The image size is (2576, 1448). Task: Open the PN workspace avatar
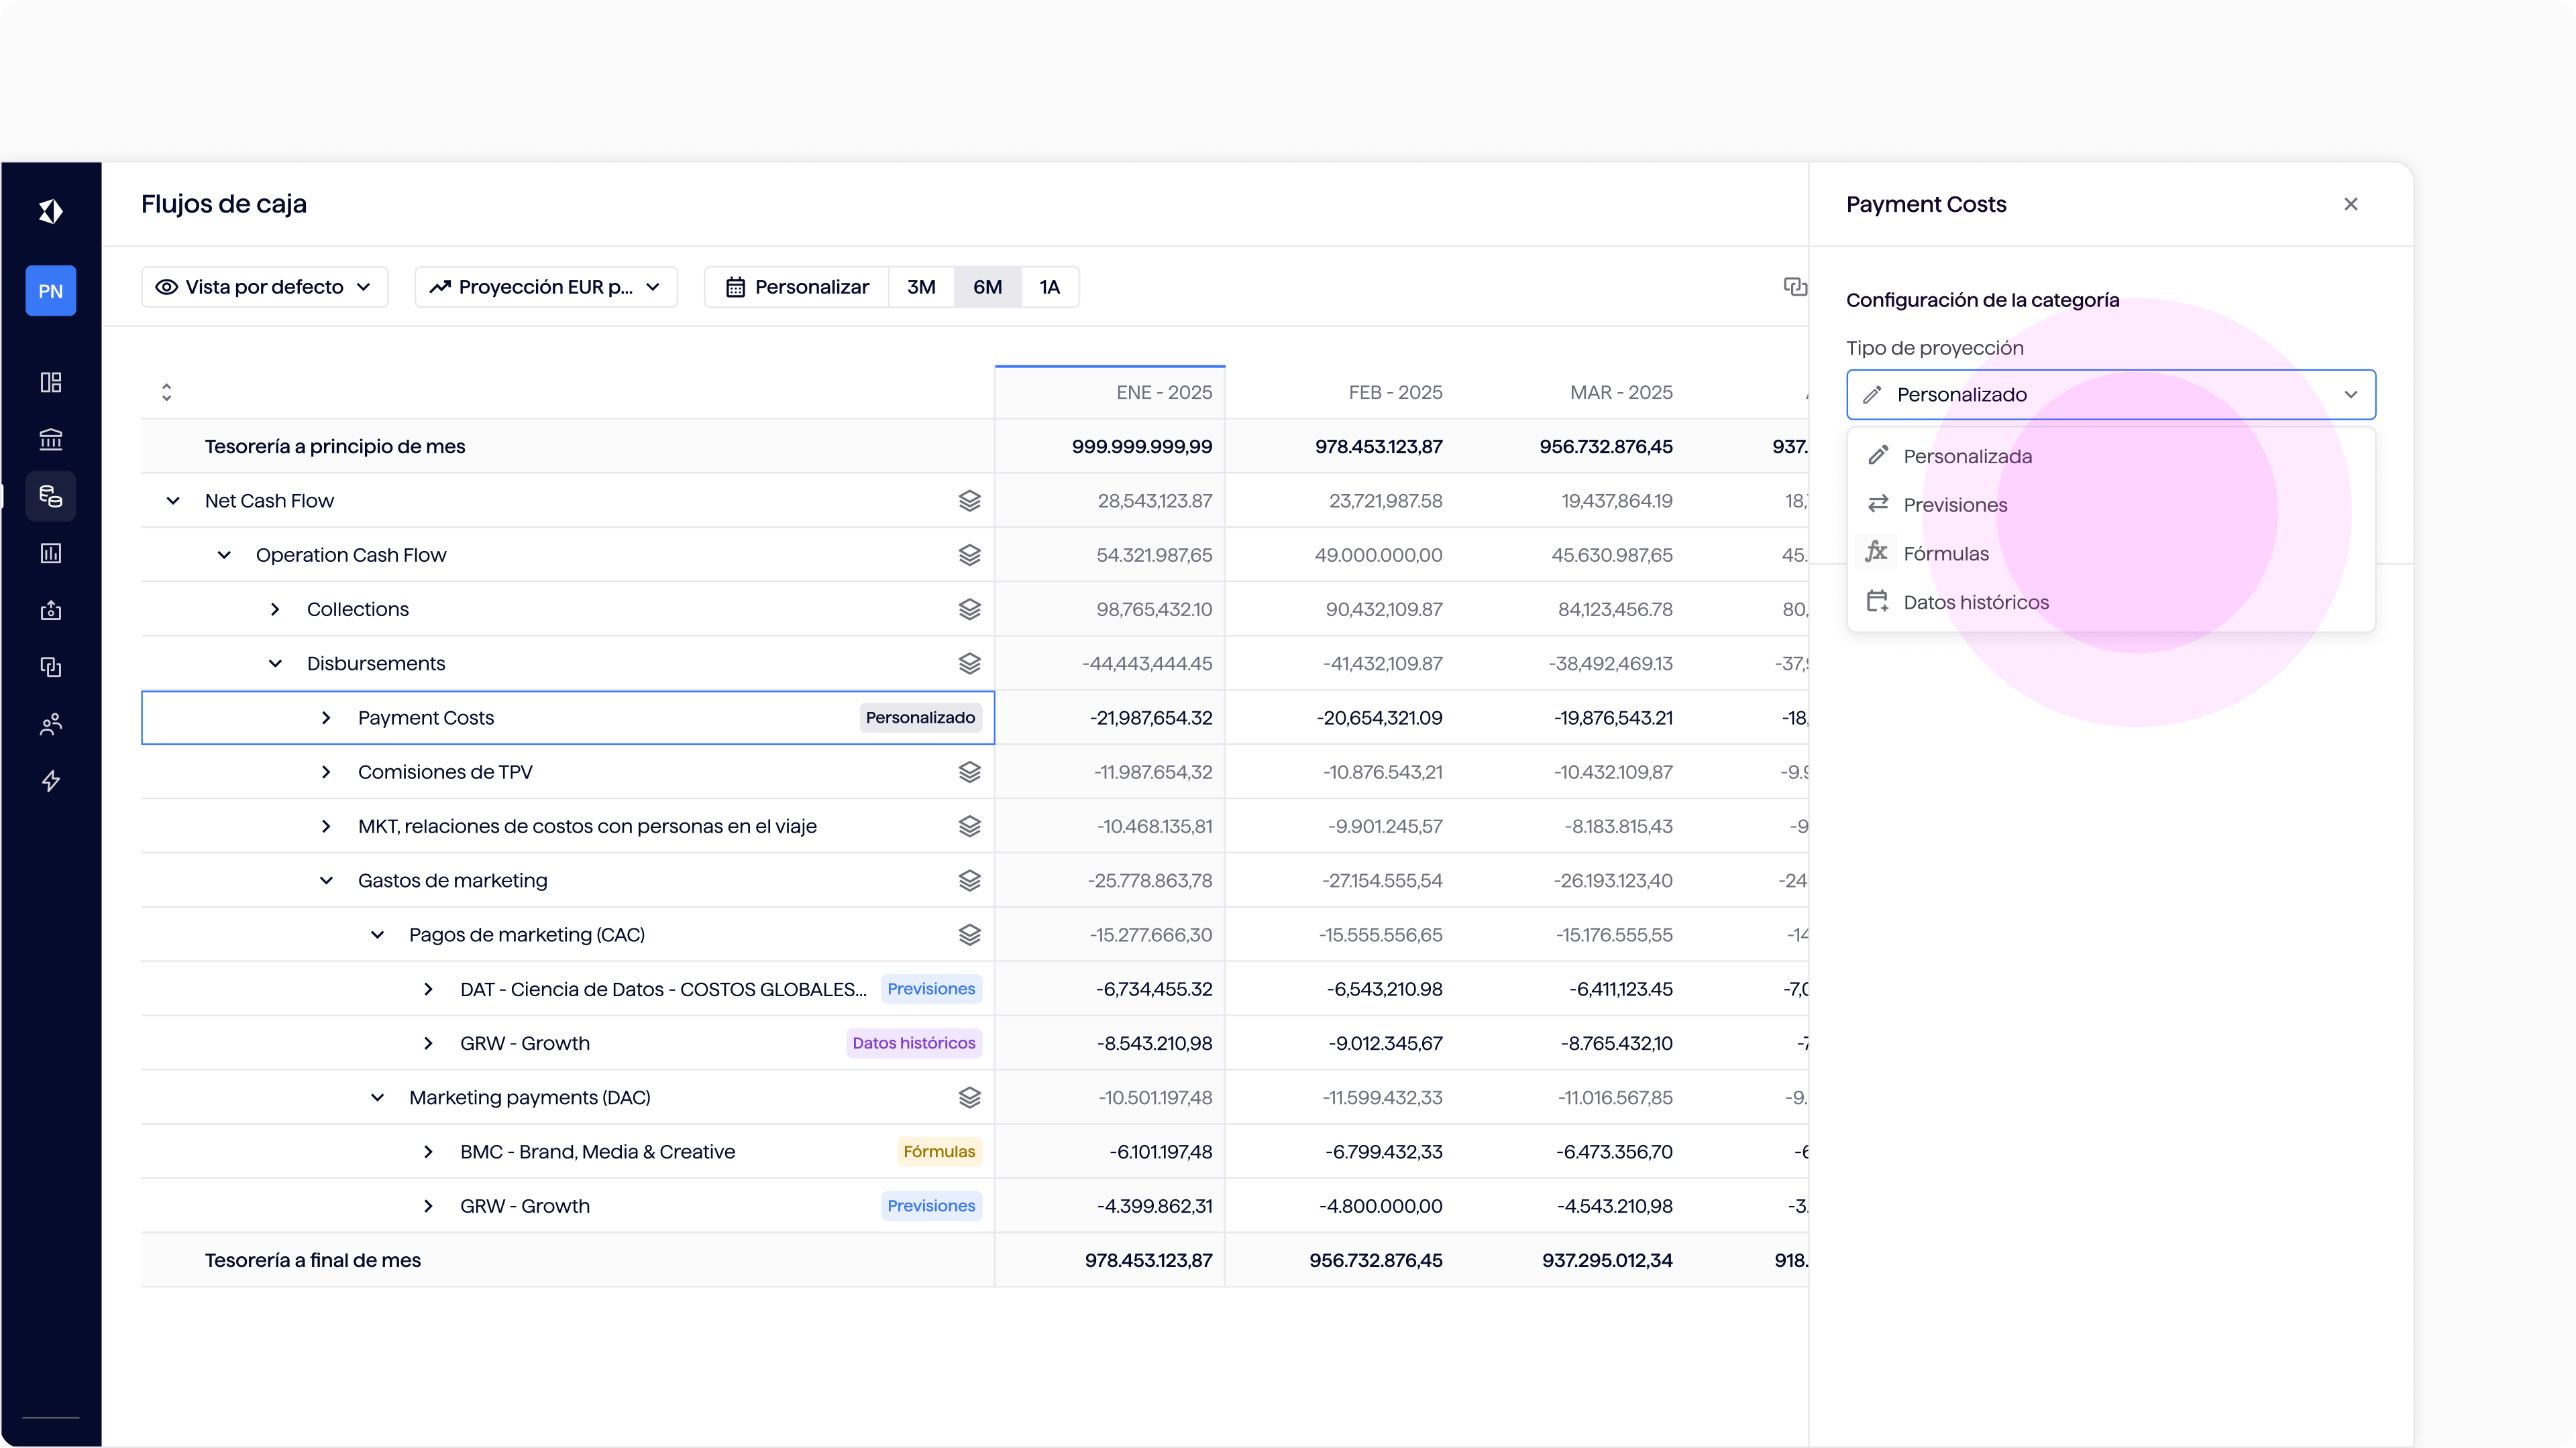[x=50, y=291]
